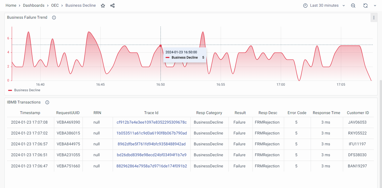Star this dashboard as favorite
The image size is (382, 188).
coord(103,6)
